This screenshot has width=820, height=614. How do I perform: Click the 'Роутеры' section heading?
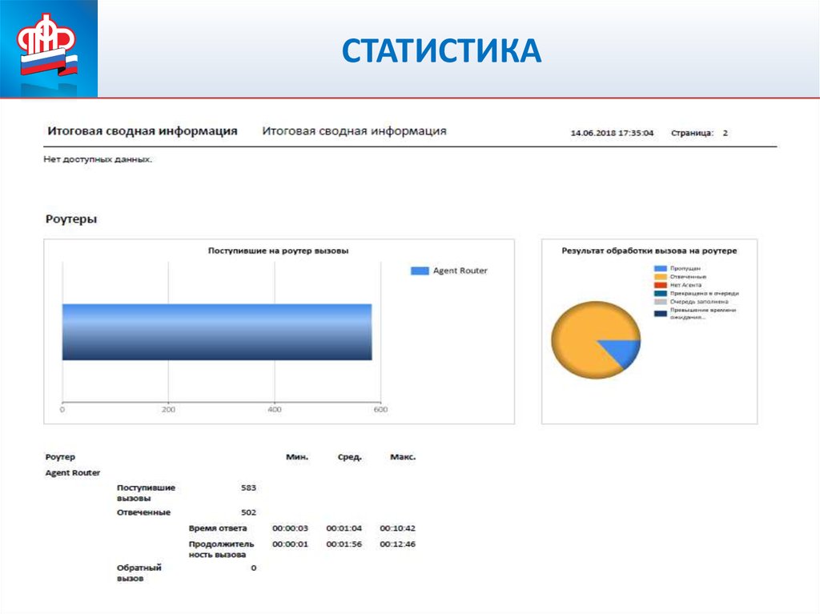(71, 219)
